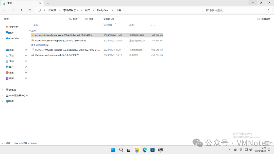Viewport: 274px width, 154px height.
Task: Open the volume control in system tray
Action: (251, 150)
